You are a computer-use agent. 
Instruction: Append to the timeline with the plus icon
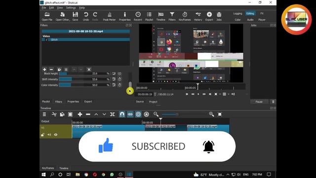[x=80, y=114]
